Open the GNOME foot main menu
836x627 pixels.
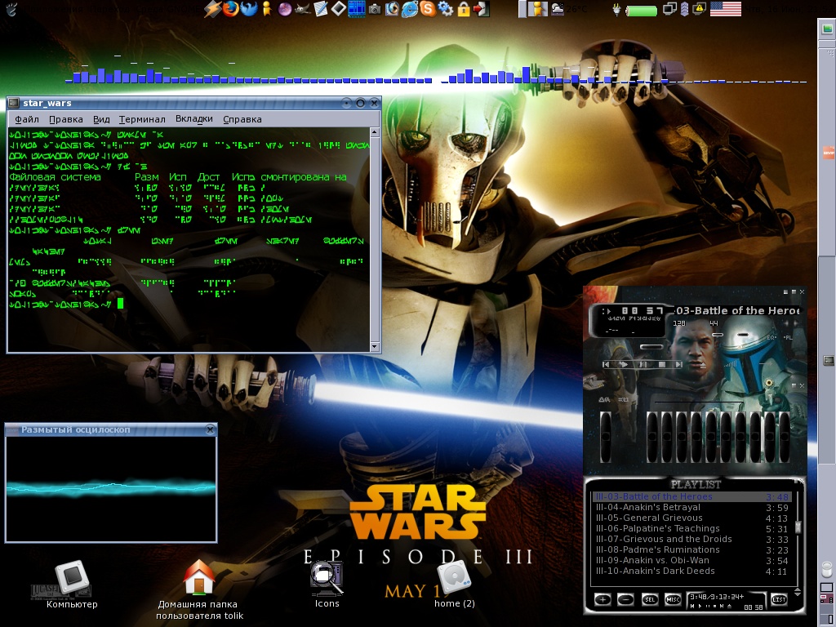(11, 8)
